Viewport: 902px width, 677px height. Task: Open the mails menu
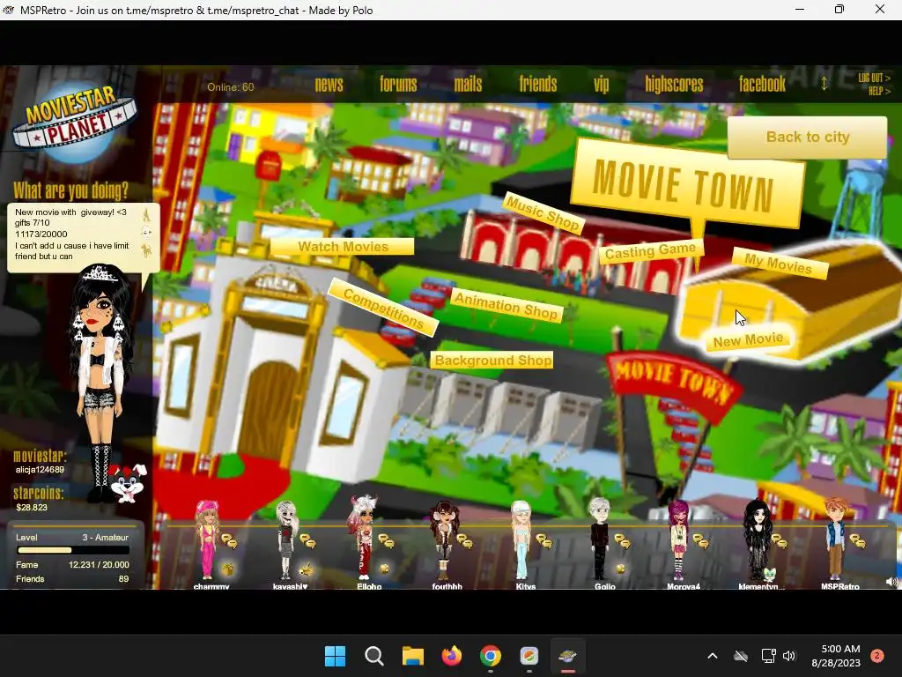[x=468, y=85]
